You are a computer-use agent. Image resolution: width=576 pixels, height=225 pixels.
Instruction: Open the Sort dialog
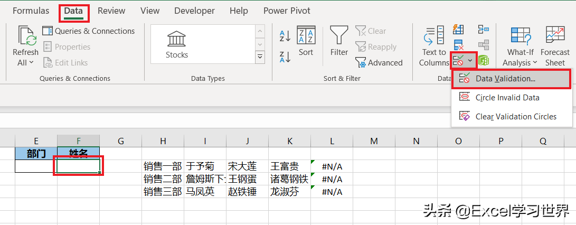(306, 41)
